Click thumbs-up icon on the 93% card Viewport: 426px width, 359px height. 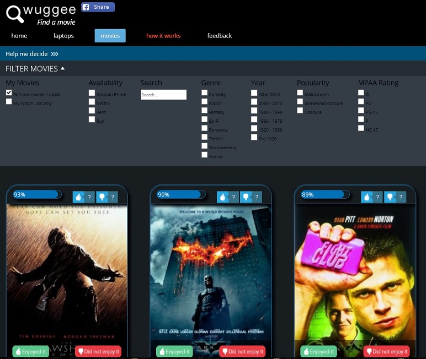pos(78,197)
